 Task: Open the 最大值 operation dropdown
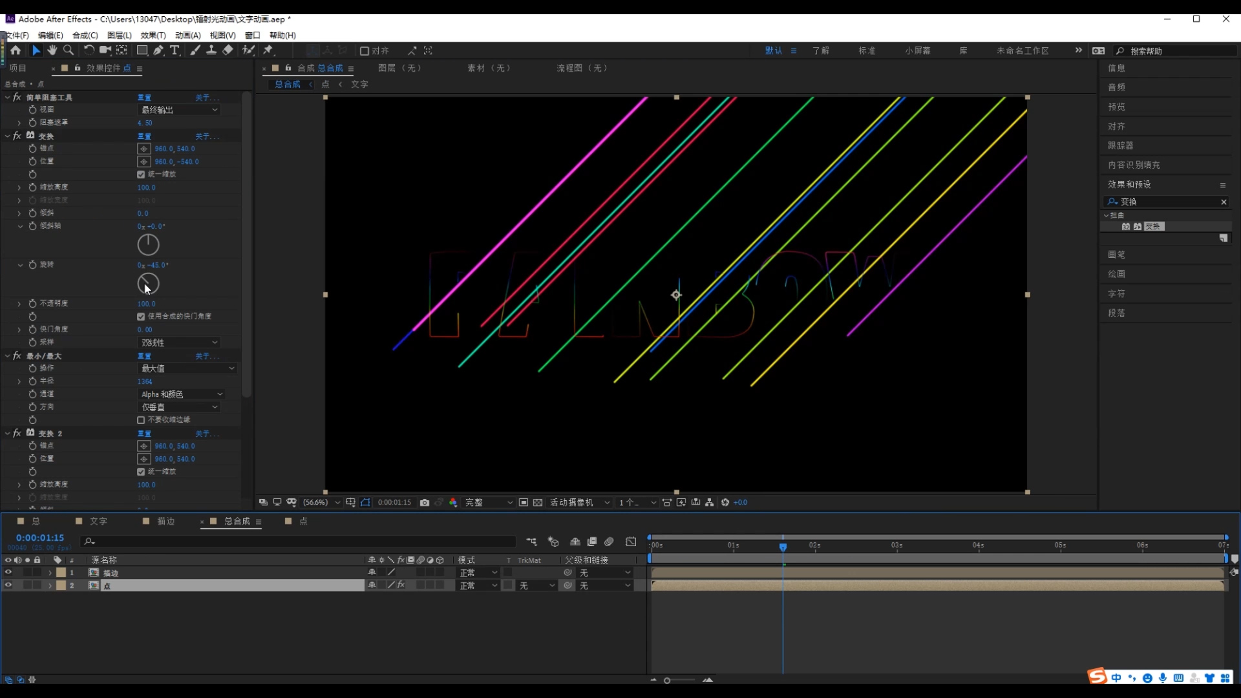(187, 368)
